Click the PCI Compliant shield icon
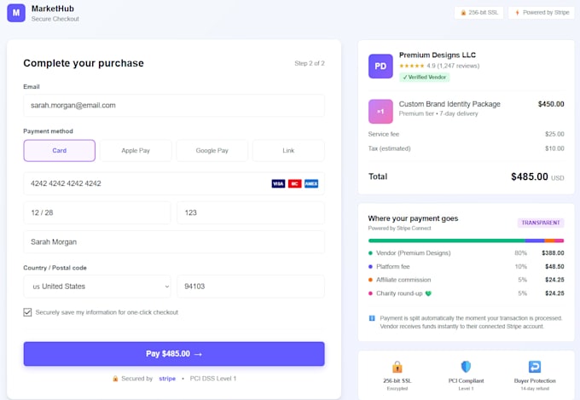The image size is (580, 400). pyautogui.click(x=466, y=367)
